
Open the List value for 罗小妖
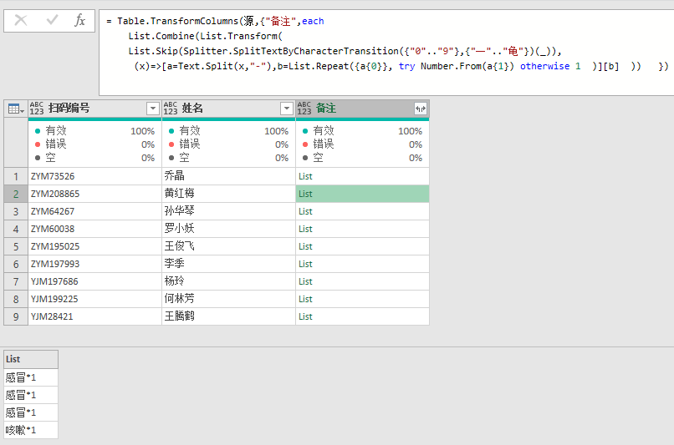[x=305, y=229]
